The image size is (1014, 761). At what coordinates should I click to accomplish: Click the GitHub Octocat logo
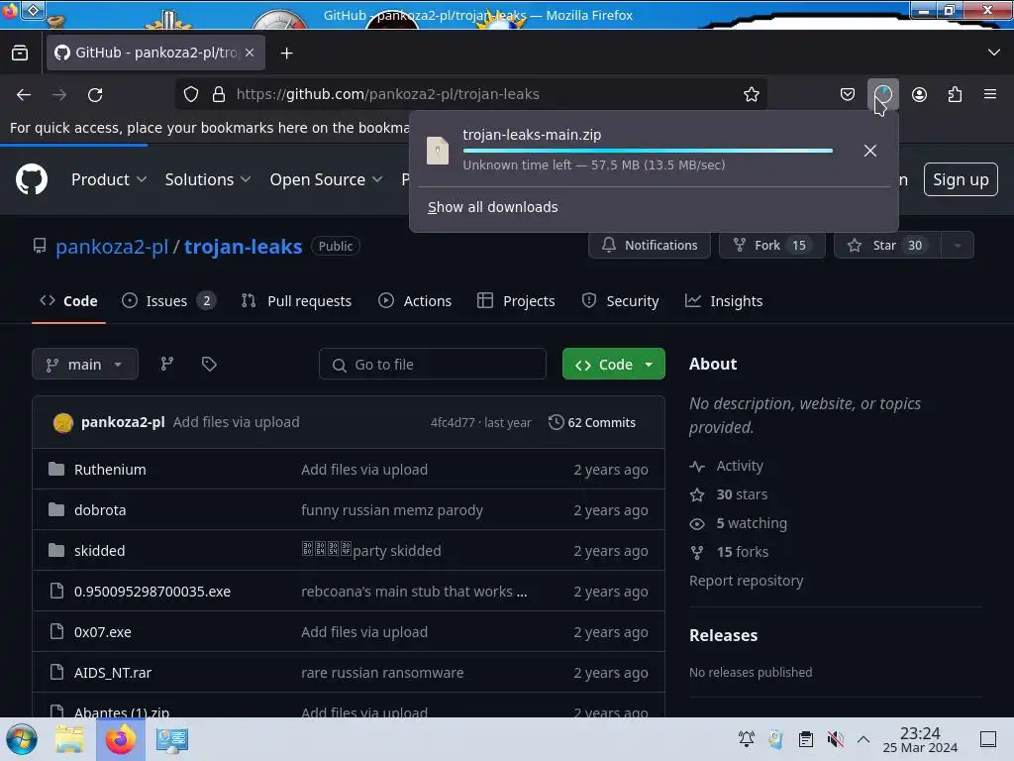pyautogui.click(x=31, y=179)
